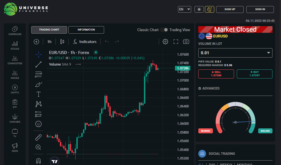Open the Crypto category

[15, 89]
